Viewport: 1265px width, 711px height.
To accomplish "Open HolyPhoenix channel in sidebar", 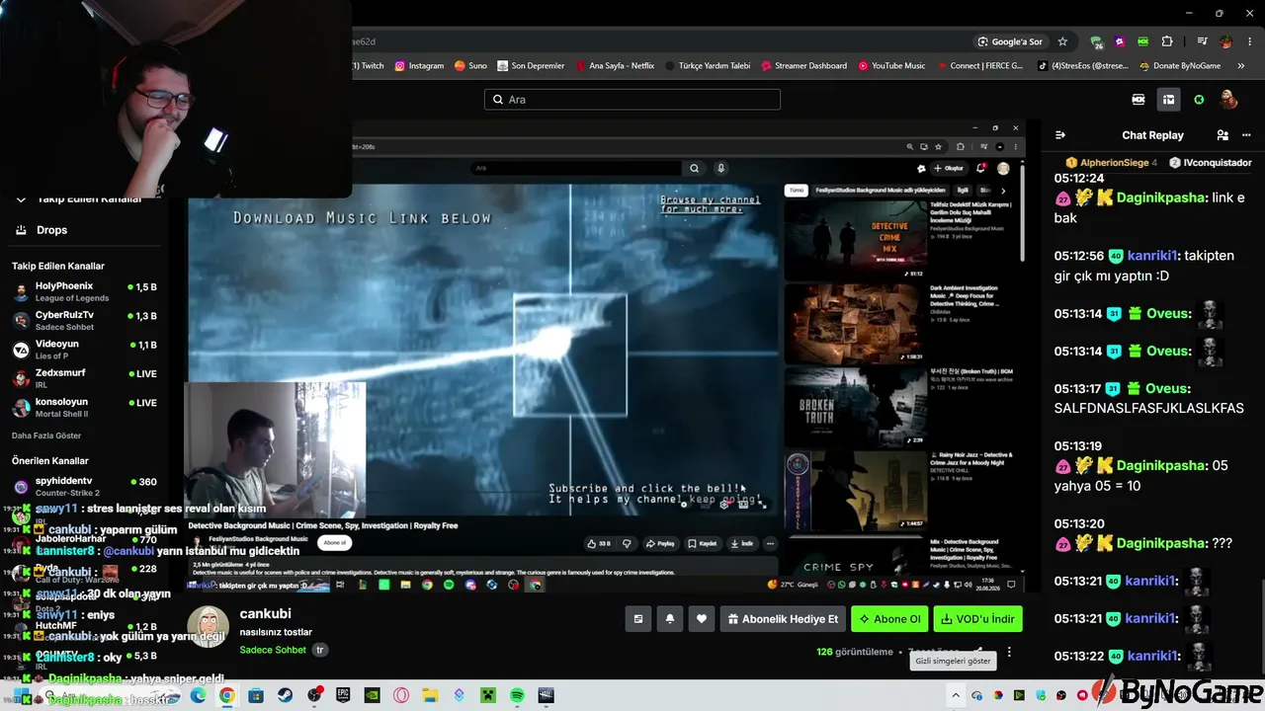I will [x=84, y=291].
